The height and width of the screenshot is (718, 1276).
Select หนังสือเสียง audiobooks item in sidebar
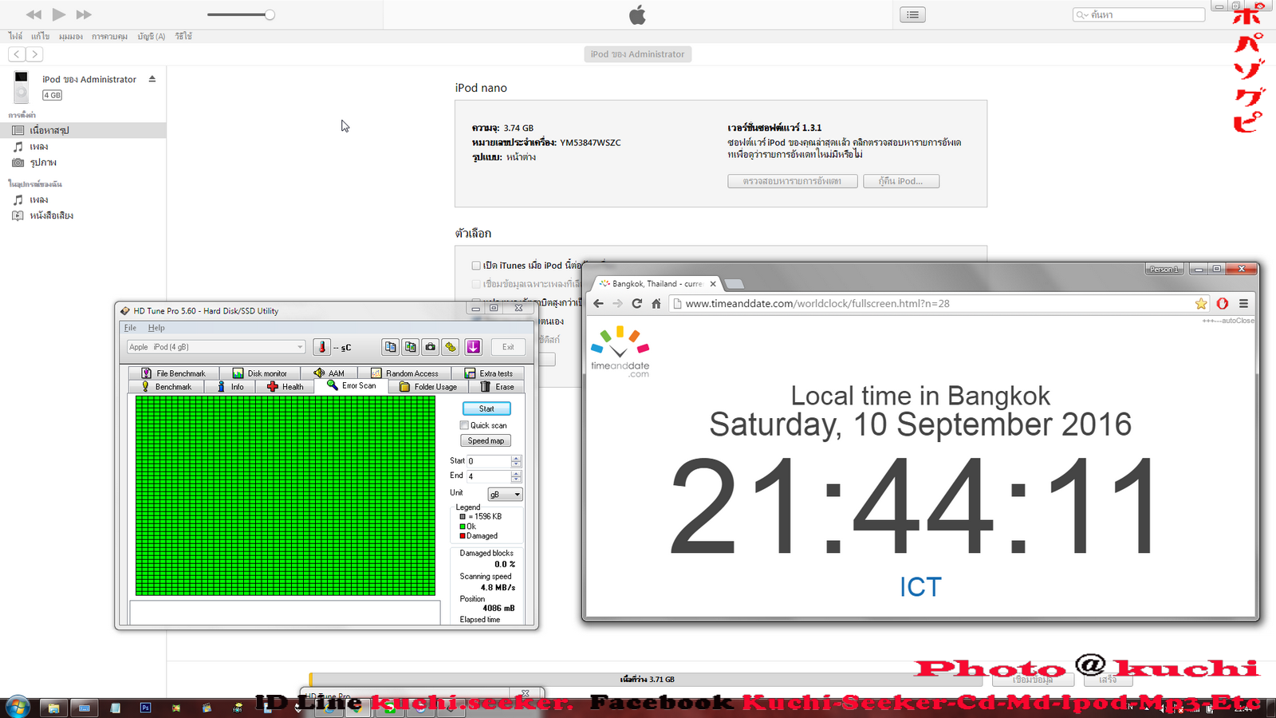tap(83, 215)
